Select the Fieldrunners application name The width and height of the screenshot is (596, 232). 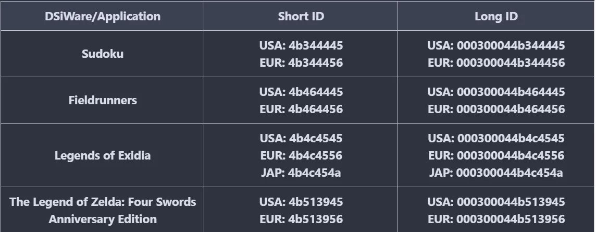[102, 100]
